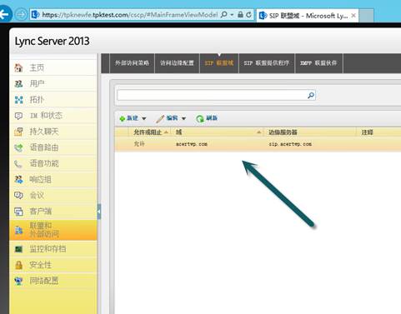Click the address bar refresh icon
This screenshot has width=401, height=314.
point(248,15)
